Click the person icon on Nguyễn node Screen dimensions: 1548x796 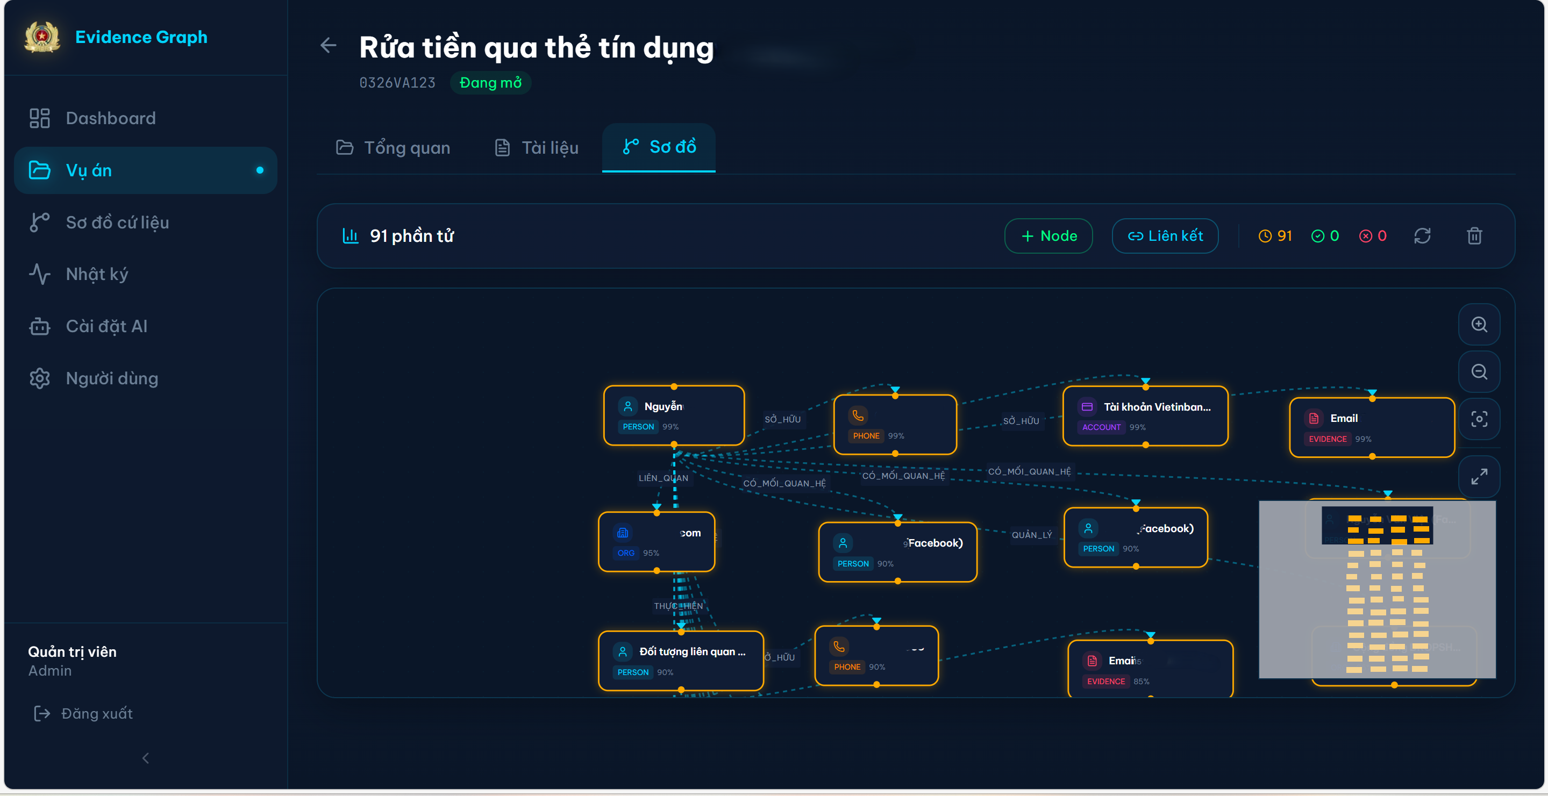pos(627,407)
